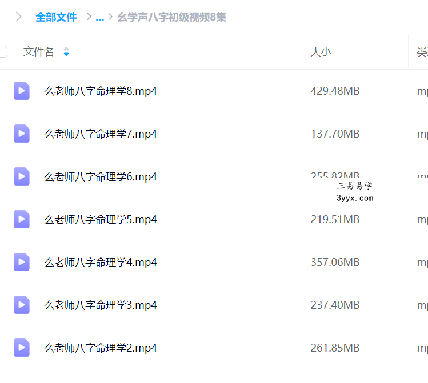The image size is (428, 383).
Task: Click video icon for 么老师八字命理学4.mp4
Action: [x=22, y=262]
